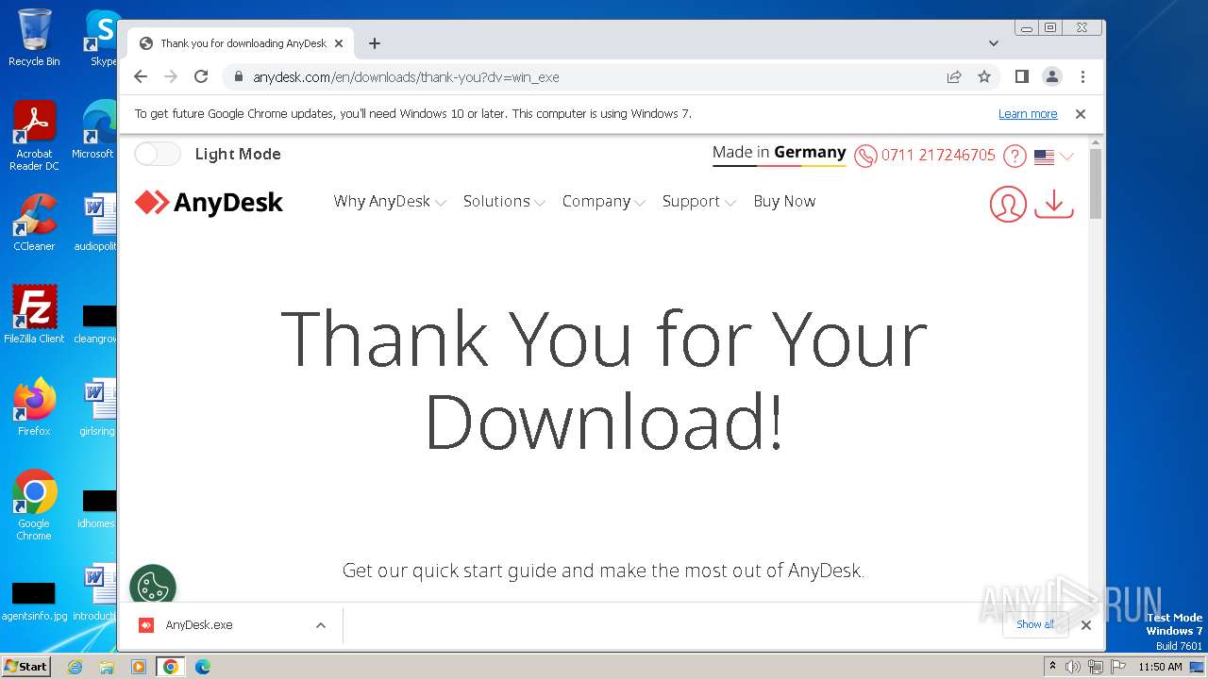1208x679 pixels.
Task: Open FileZilla Client desktop icon
Action: coord(34,315)
